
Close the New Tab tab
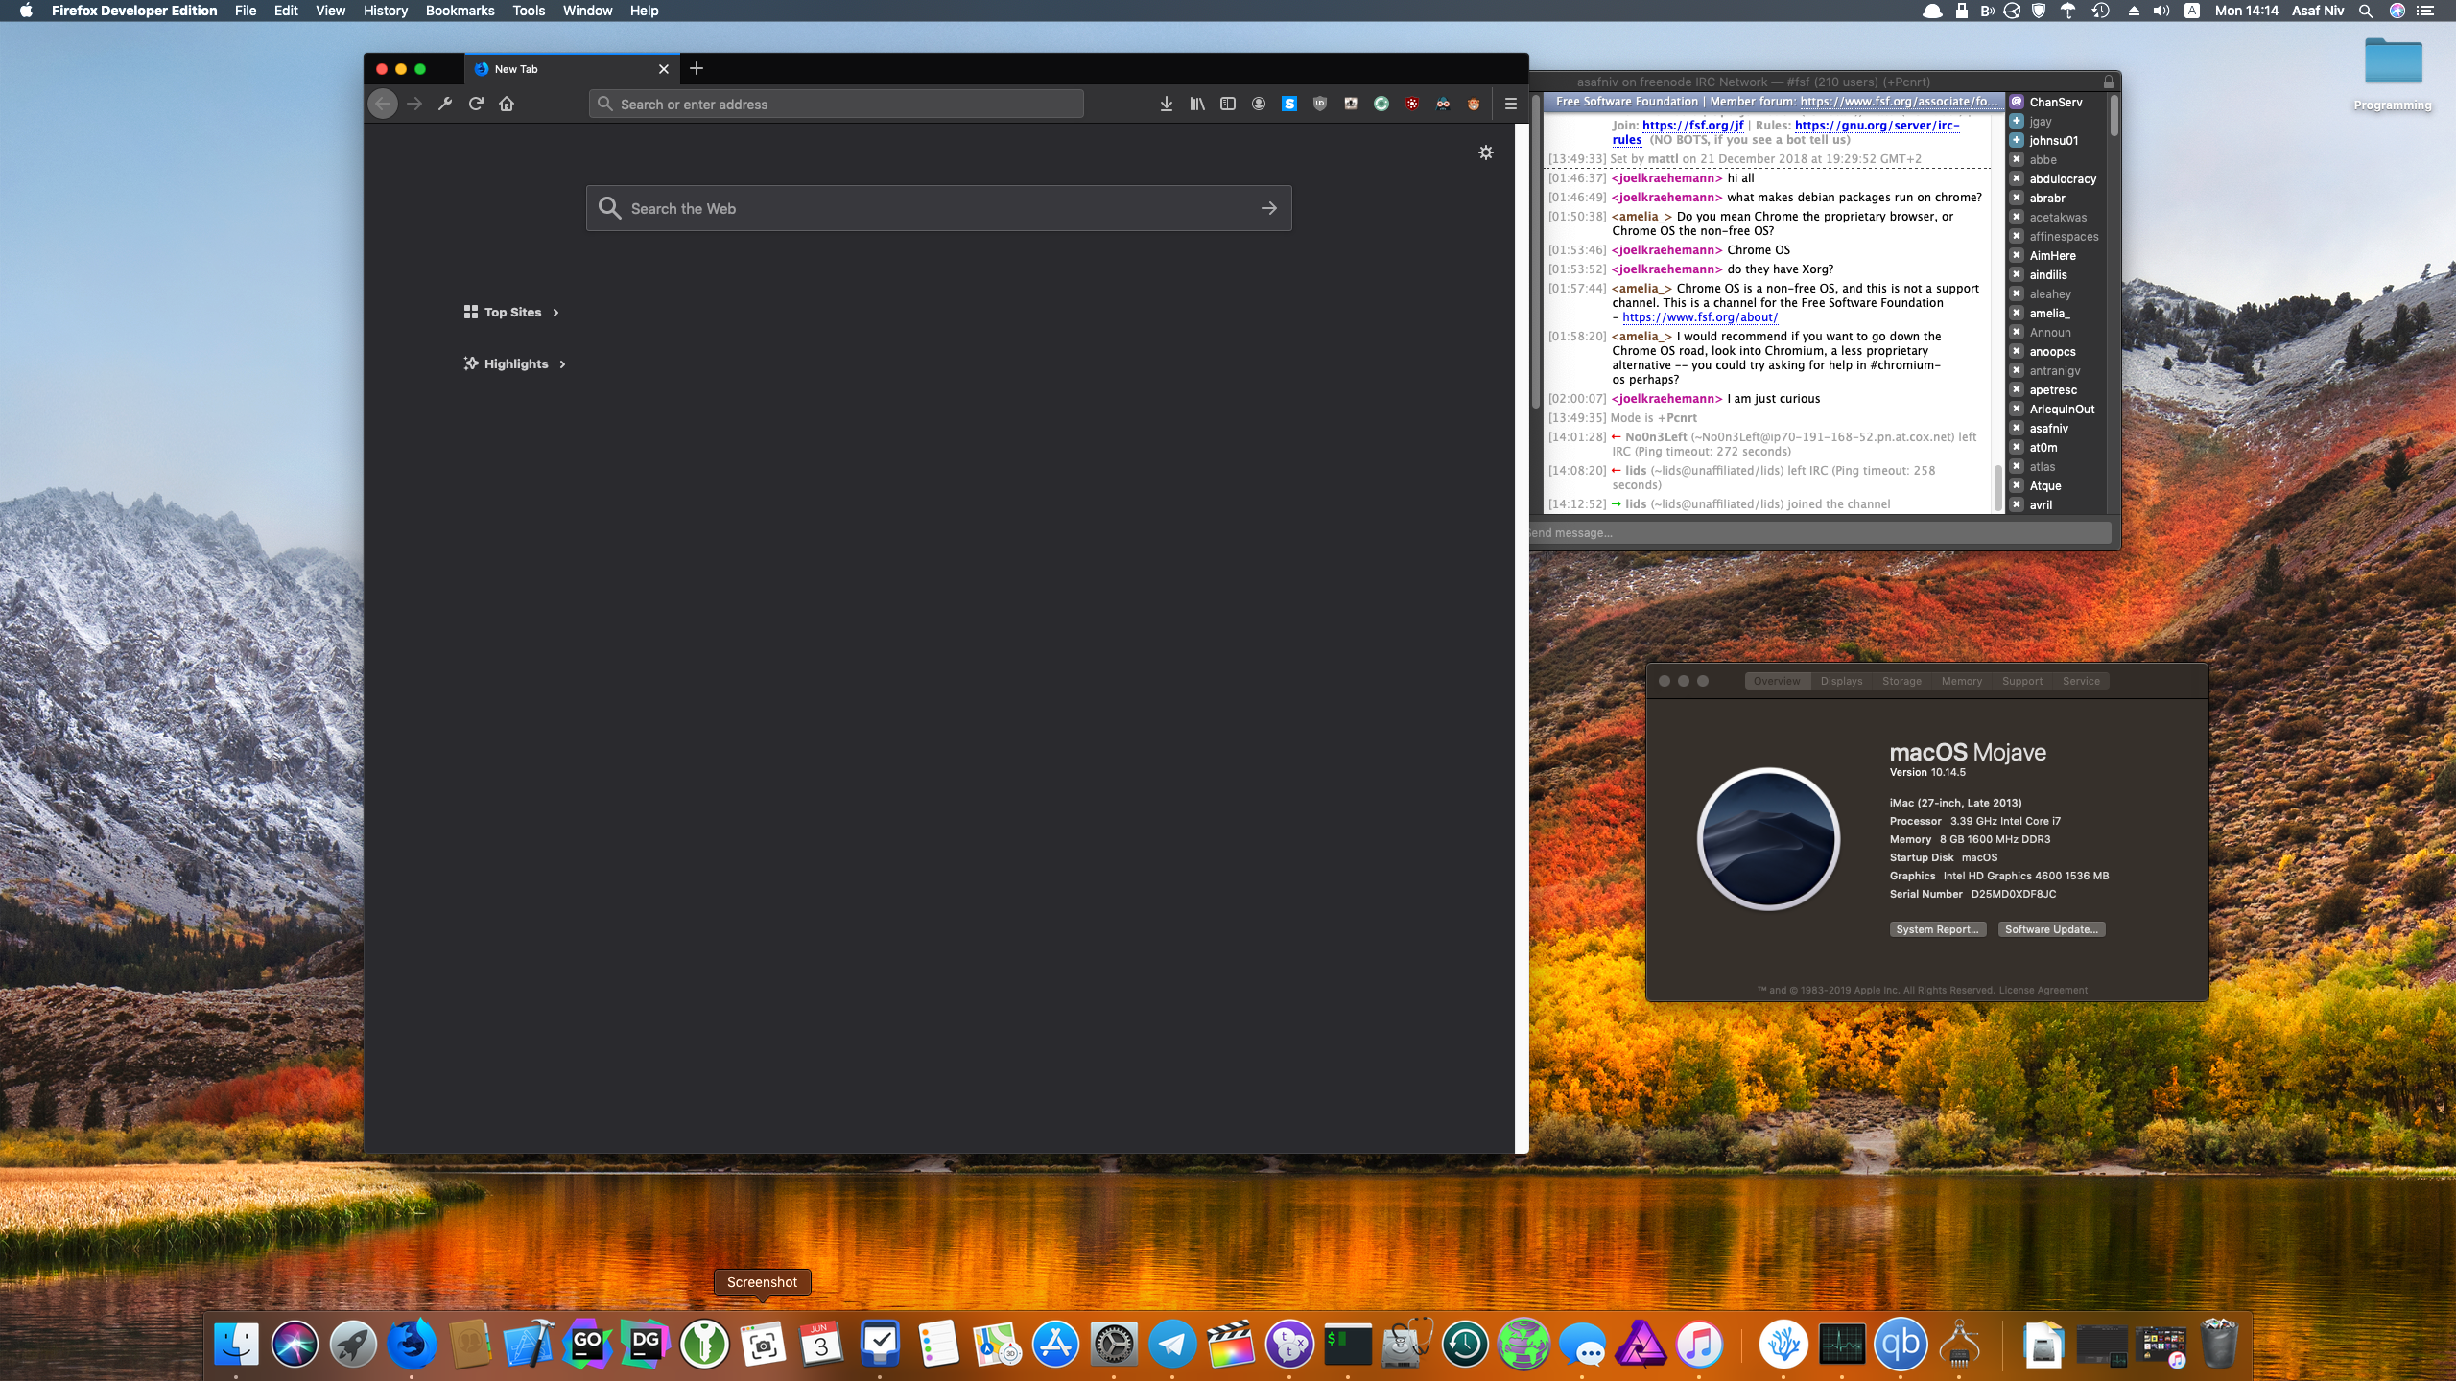click(663, 69)
